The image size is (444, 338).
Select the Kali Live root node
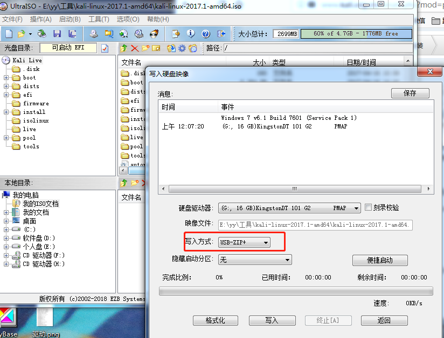pyautogui.click(x=27, y=60)
